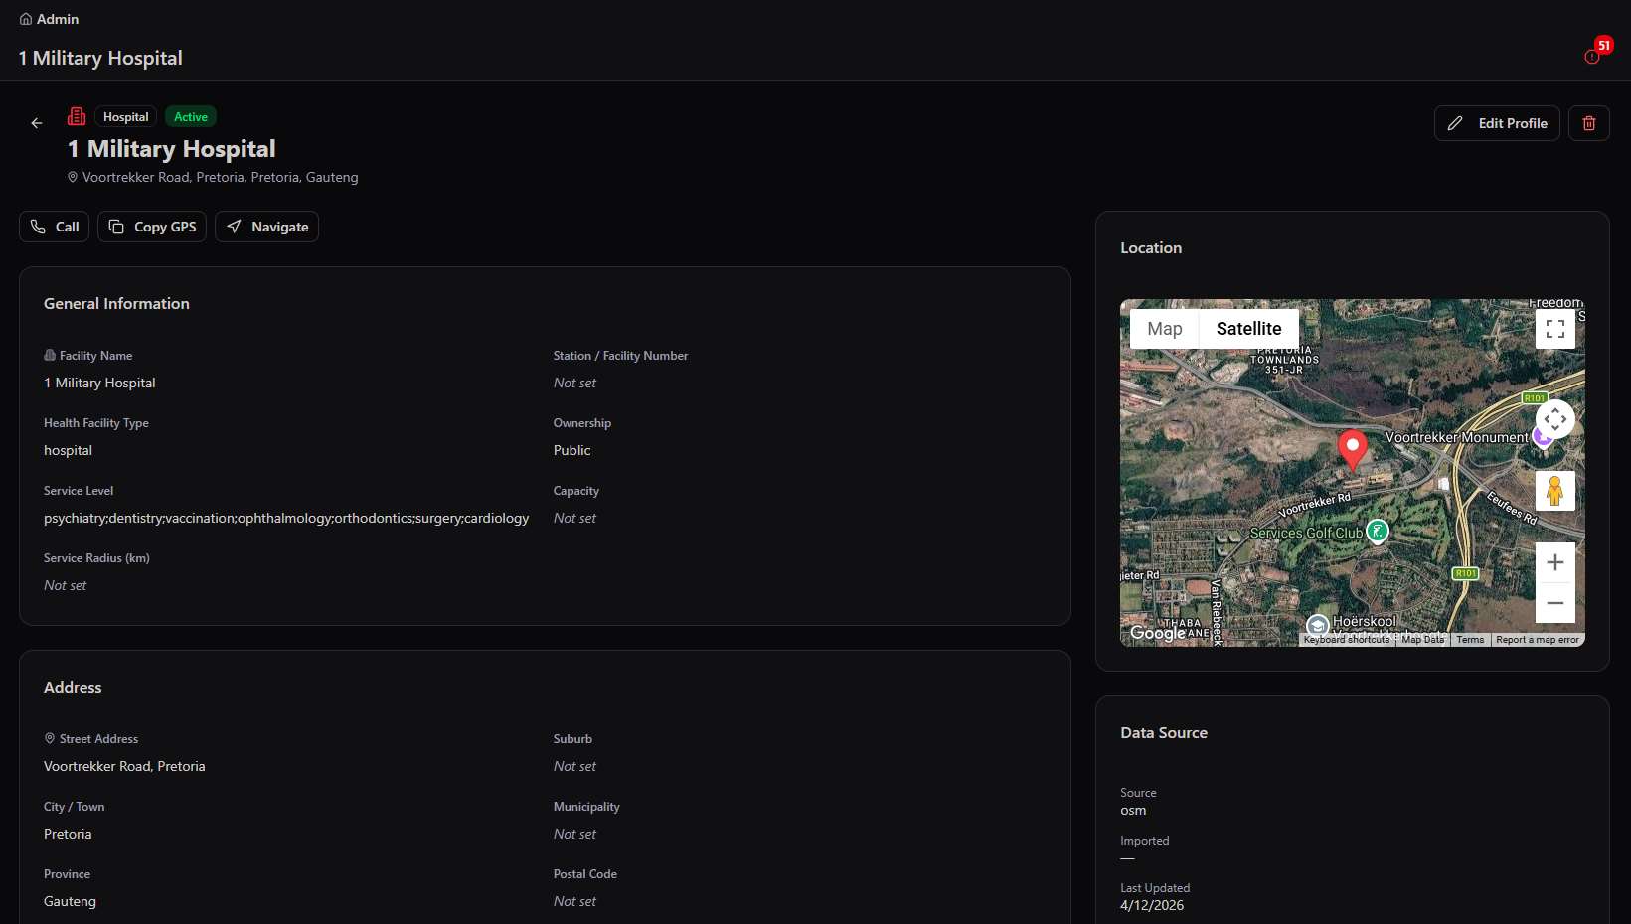
Task: Open the Admin breadcrumb link
Action: pos(58,19)
